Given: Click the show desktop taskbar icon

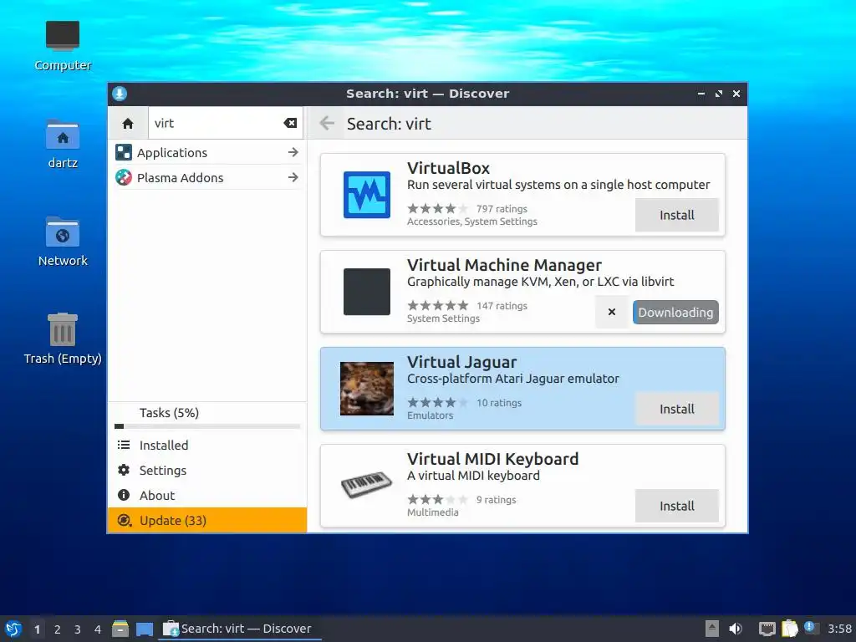Looking at the screenshot, I should pyautogui.click(x=145, y=629).
